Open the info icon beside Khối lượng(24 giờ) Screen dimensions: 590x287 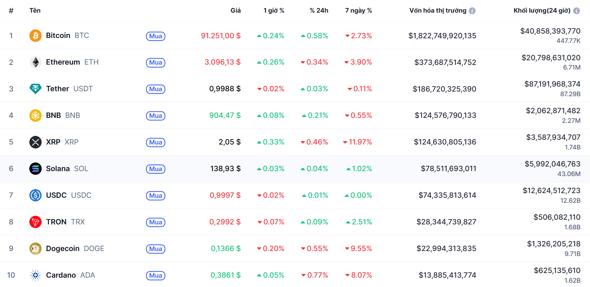click(x=576, y=11)
